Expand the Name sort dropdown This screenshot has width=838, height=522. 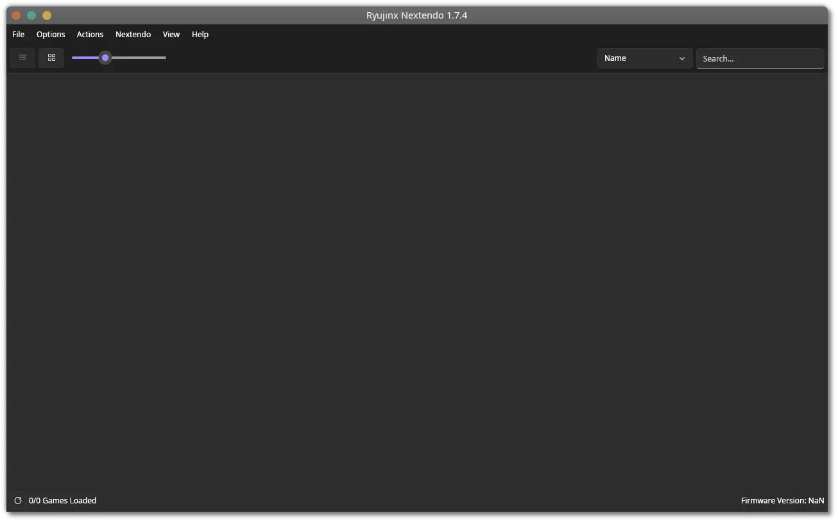[645, 58]
